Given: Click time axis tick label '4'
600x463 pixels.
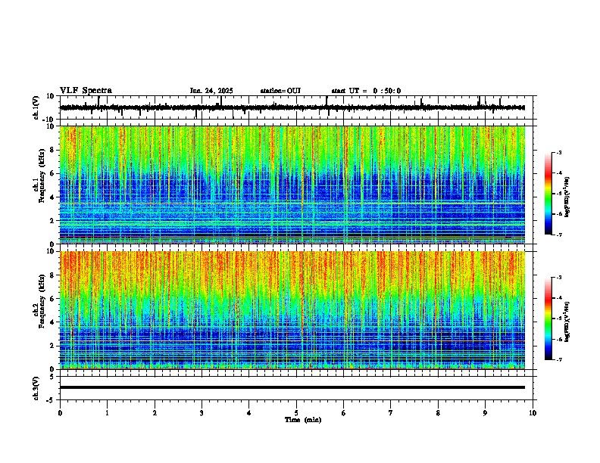Looking at the screenshot, I should 249,413.
